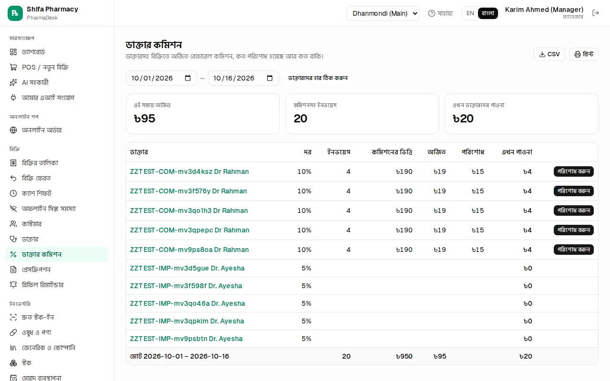Image resolution: width=610 pixels, height=381 pixels.
Task: Open the ডাক্তার কমিশন sidebar menu item
Action: point(57,254)
